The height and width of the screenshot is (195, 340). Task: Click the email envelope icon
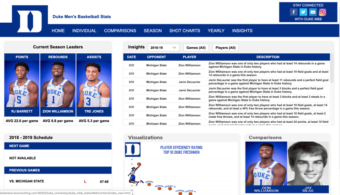coord(313,12)
